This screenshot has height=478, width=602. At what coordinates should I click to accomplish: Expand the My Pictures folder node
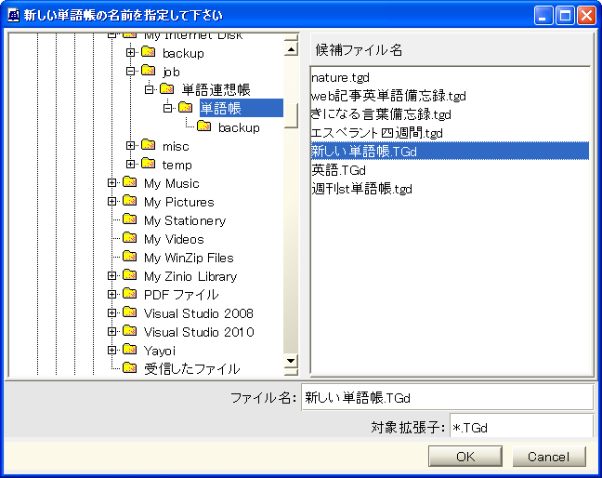pyautogui.click(x=111, y=201)
